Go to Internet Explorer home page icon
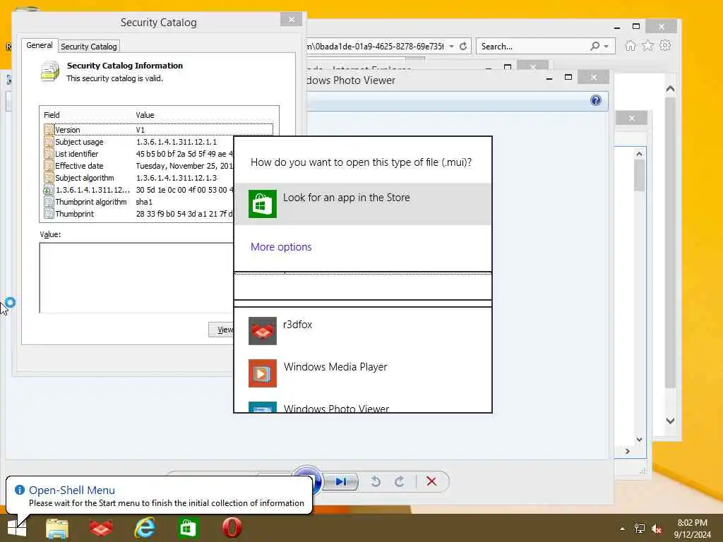Viewport: 723px width, 542px height. click(630, 46)
